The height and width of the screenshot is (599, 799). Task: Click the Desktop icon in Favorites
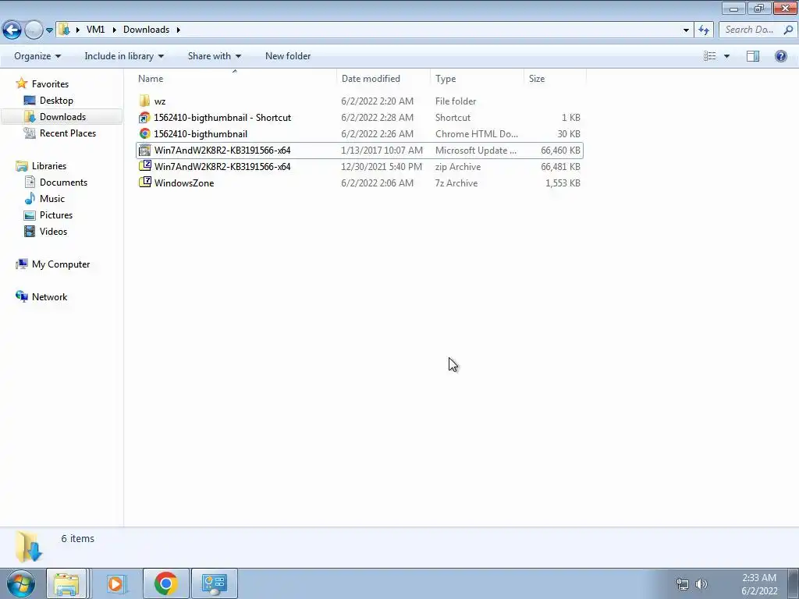(x=30, y=101)
